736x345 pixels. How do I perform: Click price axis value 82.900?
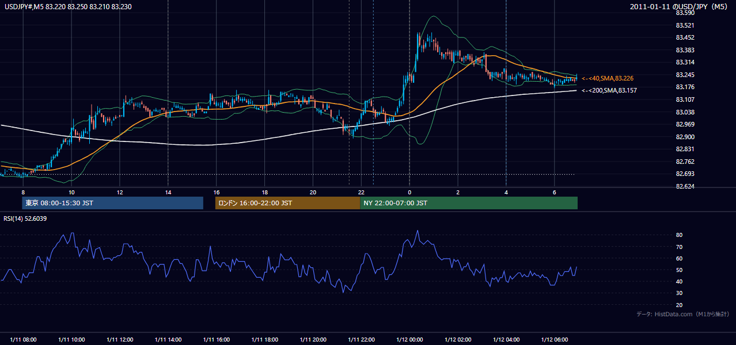pos(685,137)
